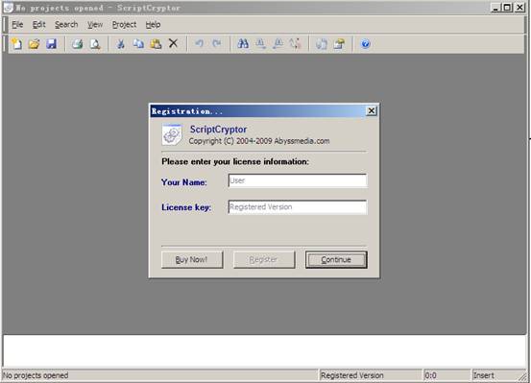The height and width of the screenshot is (383, 531).
Task: Click the Print Preview magnifier icon
Action: click(x=95, y=44)
